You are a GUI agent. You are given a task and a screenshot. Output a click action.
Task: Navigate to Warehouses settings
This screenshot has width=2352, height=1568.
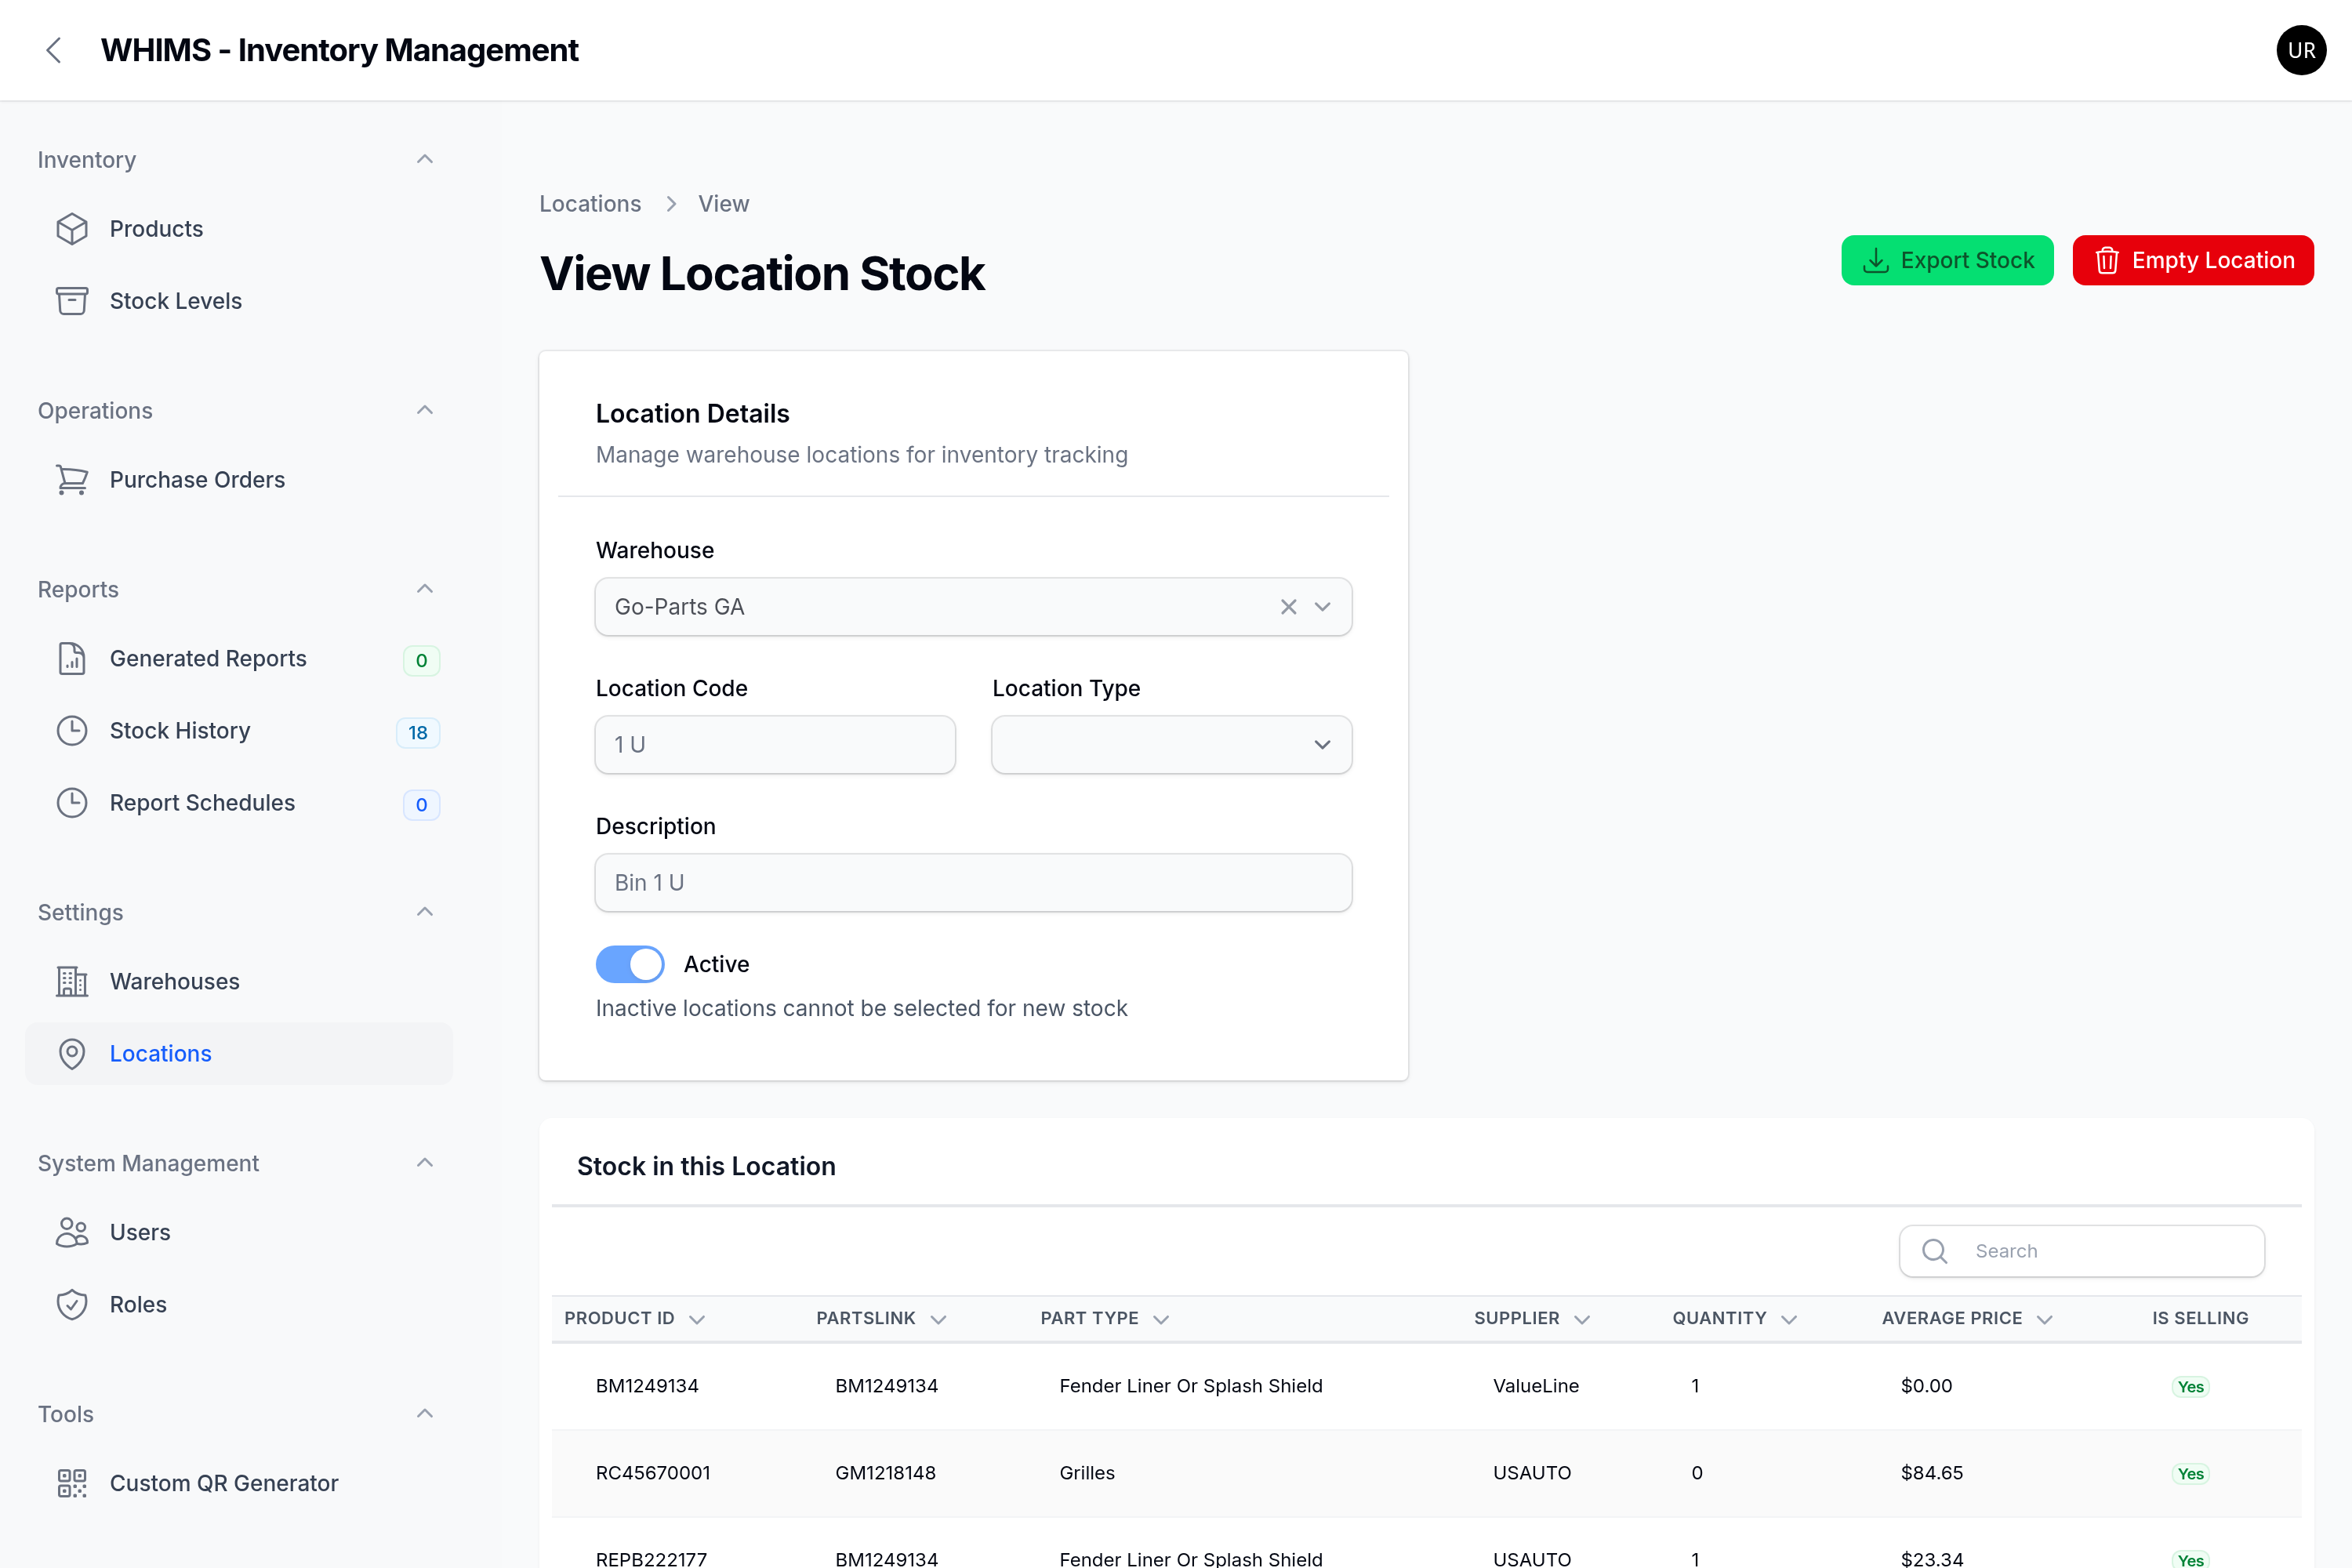(239, 982)
